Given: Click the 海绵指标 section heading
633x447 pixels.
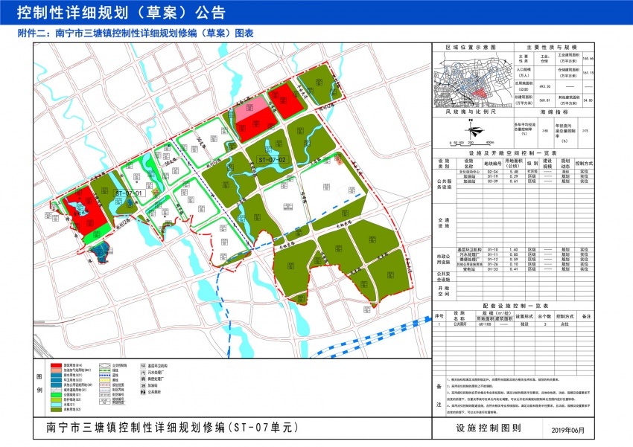Looking at the screenshot, I should click(554, 112).
